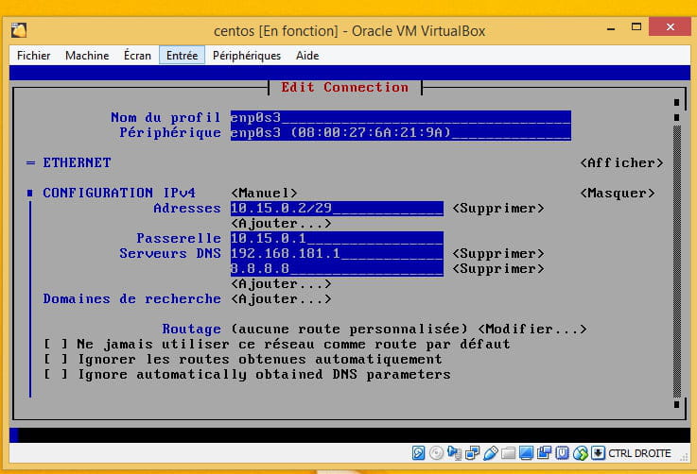
Task: Collapse IPv4 configuration with <Masquer>
Action: click(x=617, y=193)
